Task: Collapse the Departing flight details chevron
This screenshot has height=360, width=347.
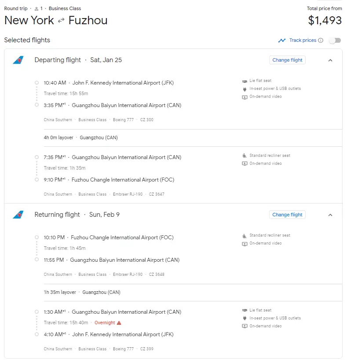Action: click(330, 60)
